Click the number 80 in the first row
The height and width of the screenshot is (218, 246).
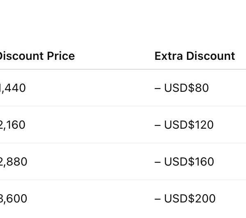pyautogui.click(x=203, y=88)
